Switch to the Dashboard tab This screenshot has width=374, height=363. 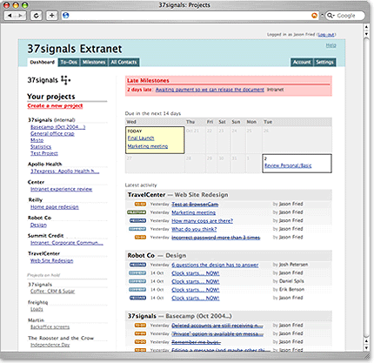(43, 62)
